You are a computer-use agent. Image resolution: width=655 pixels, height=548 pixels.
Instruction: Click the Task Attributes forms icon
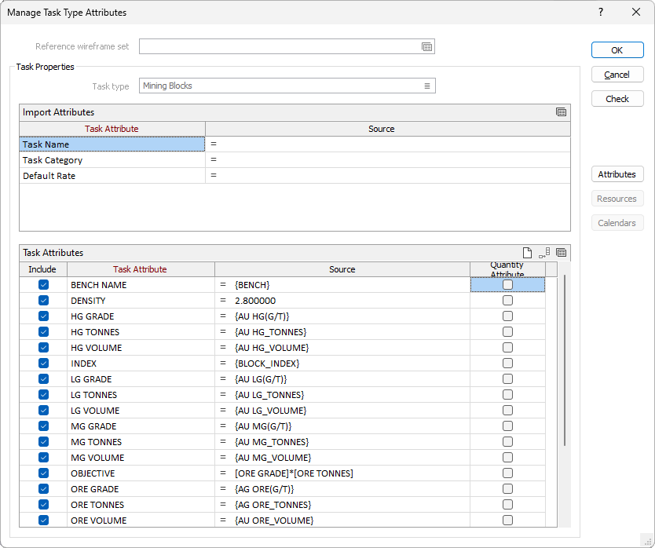tap(561, 253)
